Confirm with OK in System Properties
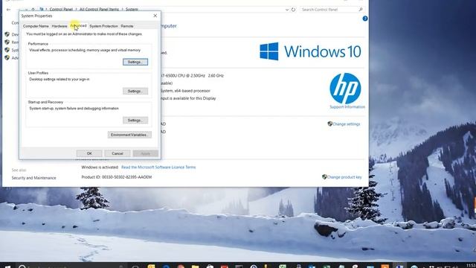Image resolution: width=476 pixels, height=268 pixels. tap(89, 153)
